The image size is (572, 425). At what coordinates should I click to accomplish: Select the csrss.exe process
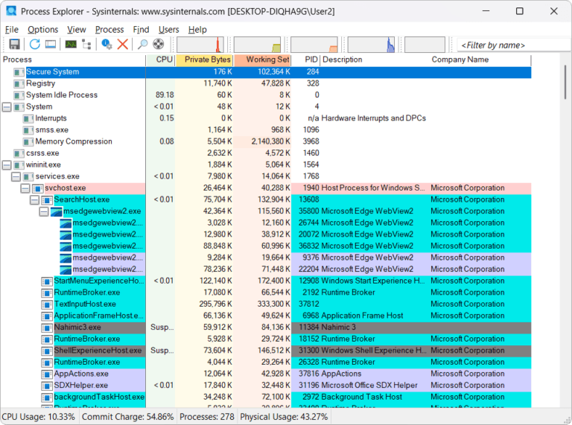pyautogui.click(x=266, y=153)
